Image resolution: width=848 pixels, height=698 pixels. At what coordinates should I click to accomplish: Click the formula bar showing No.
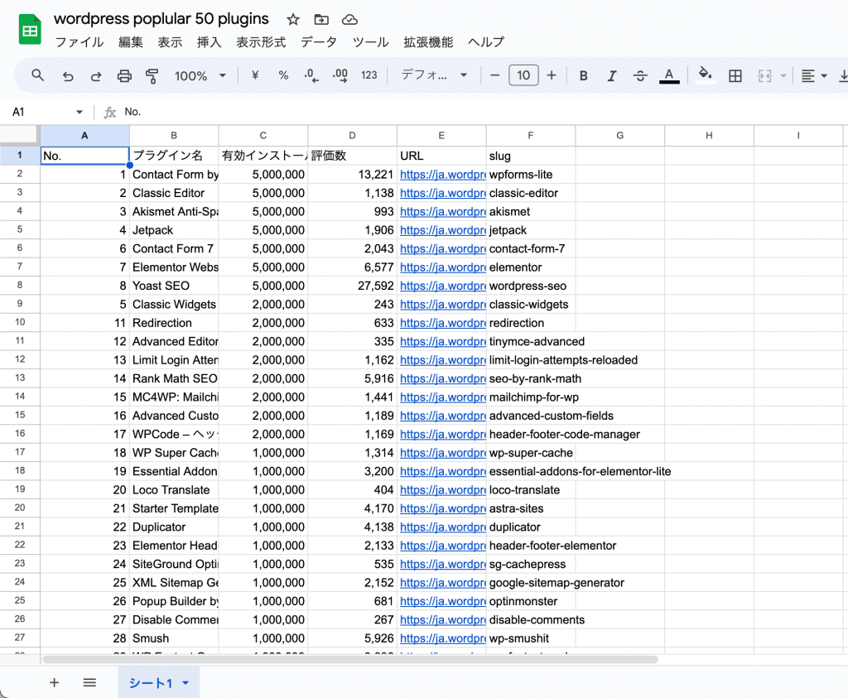pos(481,112)
